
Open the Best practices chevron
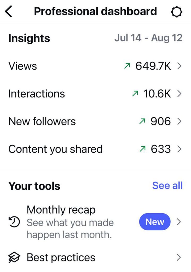pyautogui.click(x=179, y=257)
